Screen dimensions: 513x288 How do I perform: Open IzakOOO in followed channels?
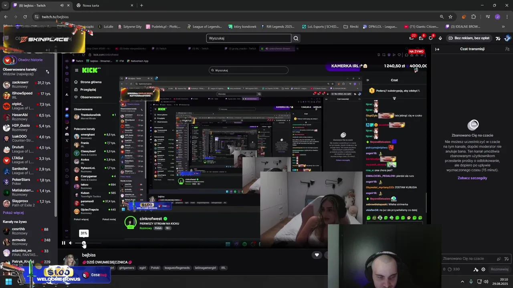(x=27, y=138)
